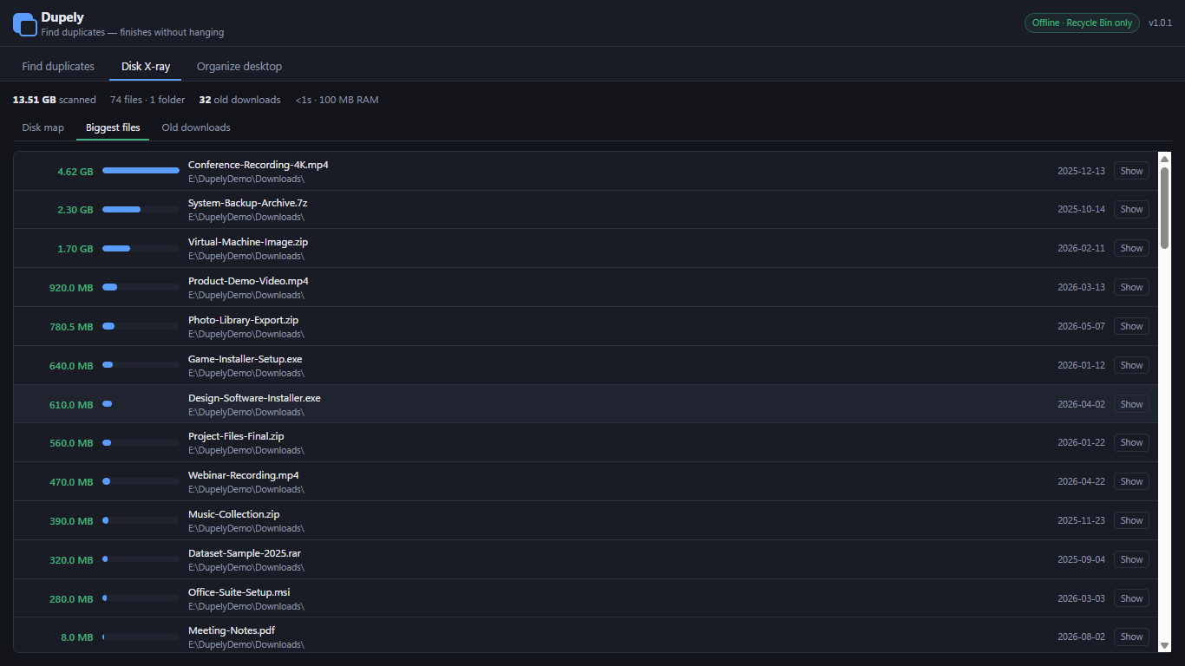Click Show button for Virtual-Machine-Image.zip
The height and width of the screenshot is (666, 1185).
[1131, 248]
